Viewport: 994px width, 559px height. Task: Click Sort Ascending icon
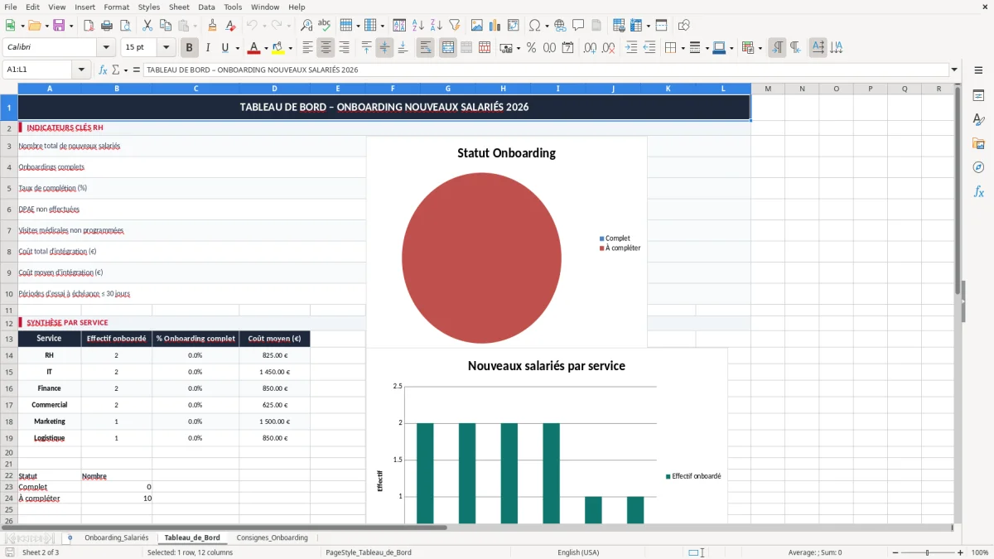point(418,26)
